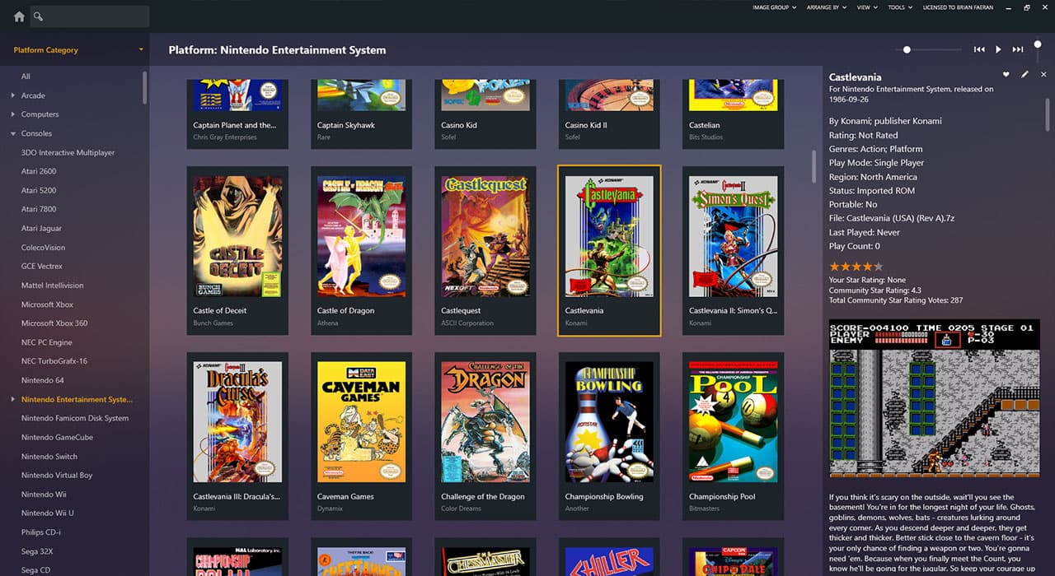Open the edit pencil for Castlevania

coord(1025,75)
